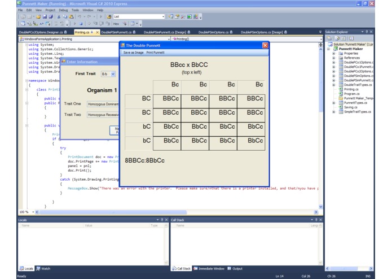Click the Solution Explorer horizontal scrollbar thumb
The image size is (392, 279).
(x=343, y=268)
